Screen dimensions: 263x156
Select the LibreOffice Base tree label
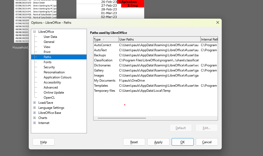point(50,113)
